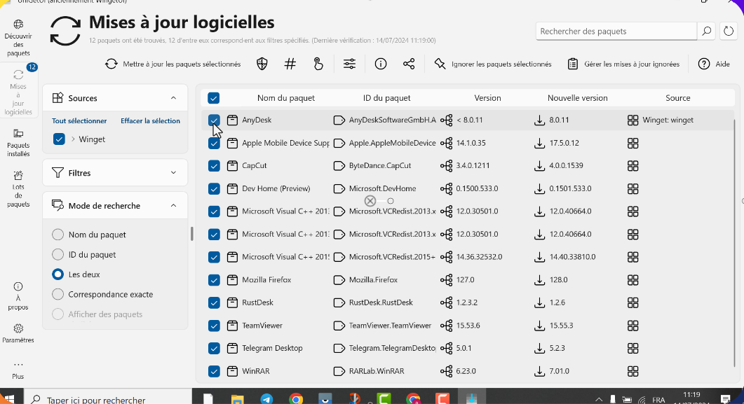Viewport: 744px width, 404px height.
Task: Expand the Winget source tree arrow
Action: pyautogui.click(x=73, y=139)
